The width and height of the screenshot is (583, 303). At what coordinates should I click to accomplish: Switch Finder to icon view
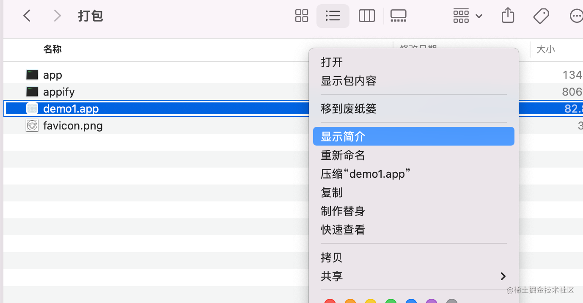pyautogui.click(x=301, y=16)
